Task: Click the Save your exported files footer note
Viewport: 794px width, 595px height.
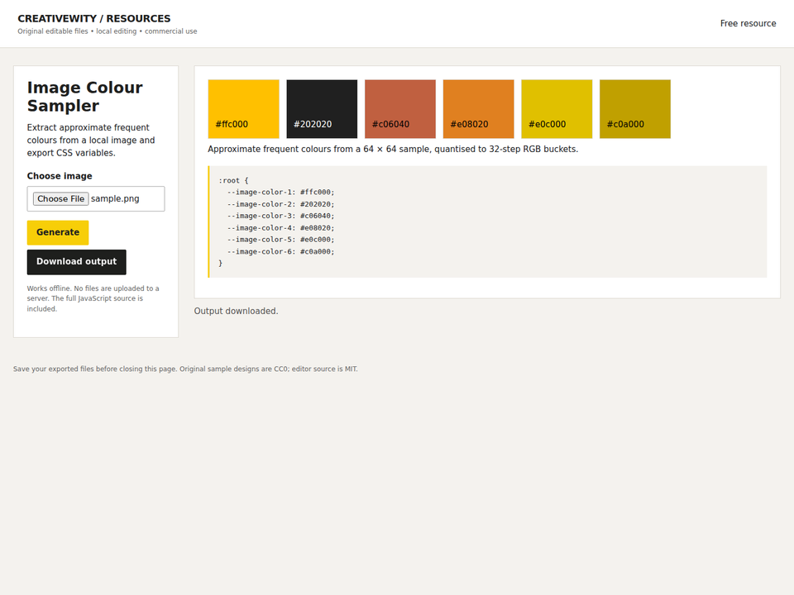Action: [x=185, y=369]
